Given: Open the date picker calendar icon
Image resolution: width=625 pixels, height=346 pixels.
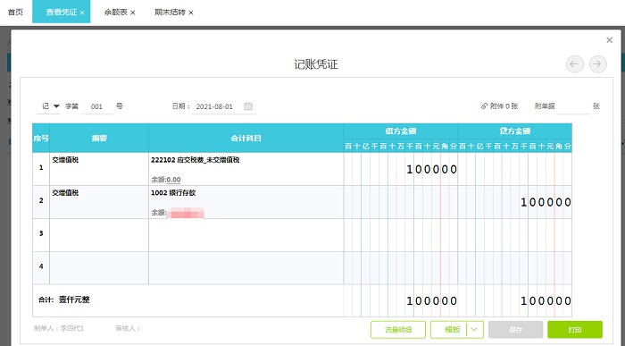Looking at the screenshot, I should (248, 106).
